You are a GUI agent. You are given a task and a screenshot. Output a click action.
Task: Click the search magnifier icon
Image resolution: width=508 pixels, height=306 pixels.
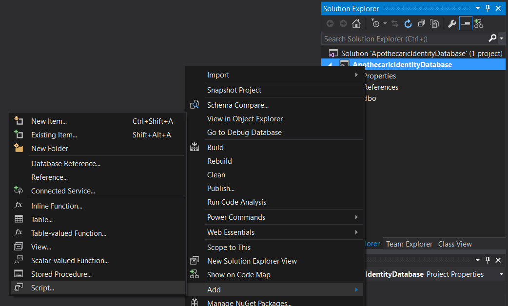(492, 38)
